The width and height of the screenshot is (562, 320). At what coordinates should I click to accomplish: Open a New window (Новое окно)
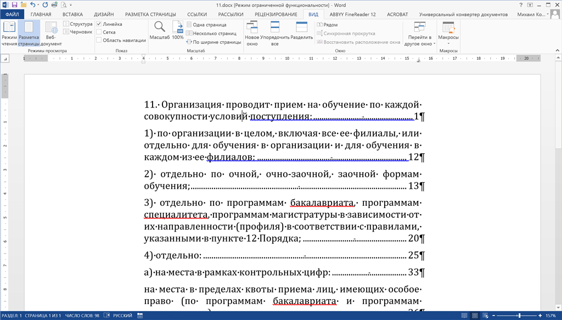click(x=252, y=33)
